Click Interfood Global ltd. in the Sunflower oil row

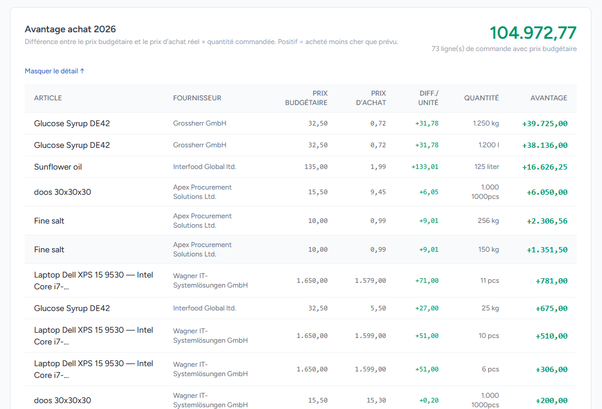[x=205, y=167]
